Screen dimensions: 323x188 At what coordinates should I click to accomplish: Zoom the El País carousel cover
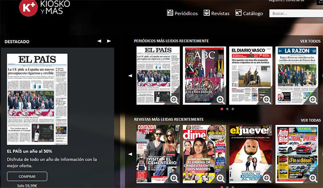[x=174, y=99]
